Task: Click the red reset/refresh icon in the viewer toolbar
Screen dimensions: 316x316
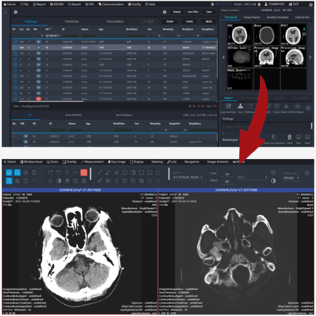Action: click(x=83, y=173)
